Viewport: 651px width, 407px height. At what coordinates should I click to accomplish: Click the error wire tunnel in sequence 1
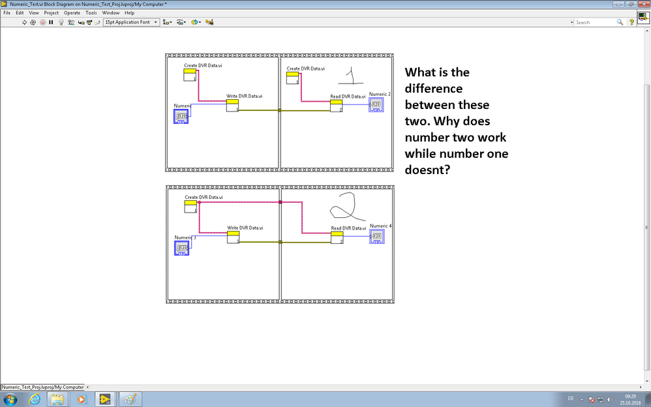279,110
